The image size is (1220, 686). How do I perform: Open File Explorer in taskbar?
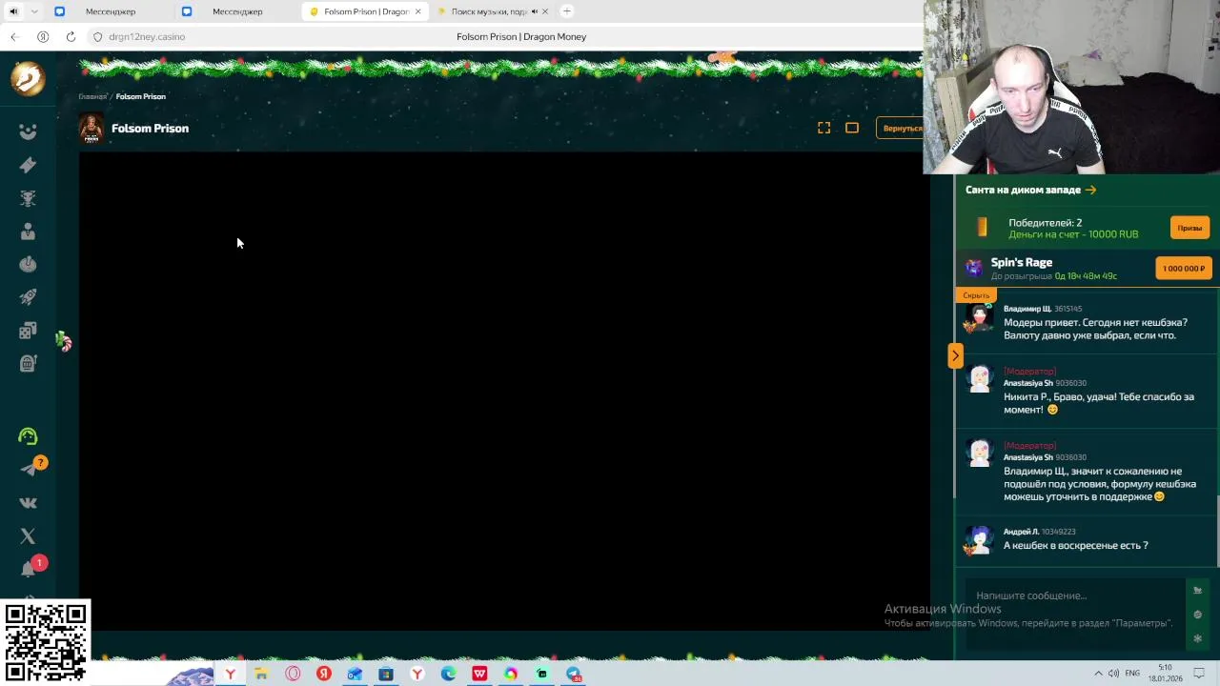pos(261,675)
